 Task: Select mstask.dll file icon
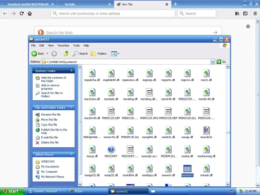point(206,169)
